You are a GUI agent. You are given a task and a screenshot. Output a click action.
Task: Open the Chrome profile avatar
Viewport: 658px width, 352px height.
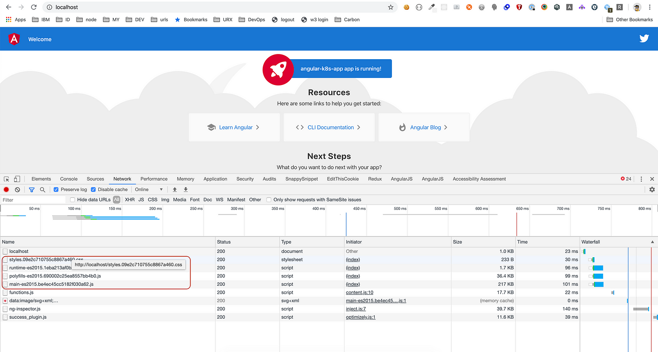point(637,7)
